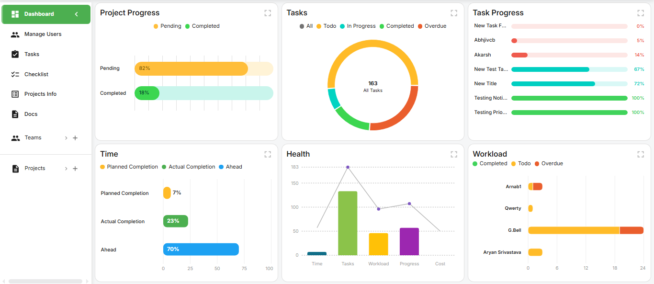Viewport: 654px width, 284px height.
Task: Click the purple Progress bar in Health chart
Action: click(409, 241)
